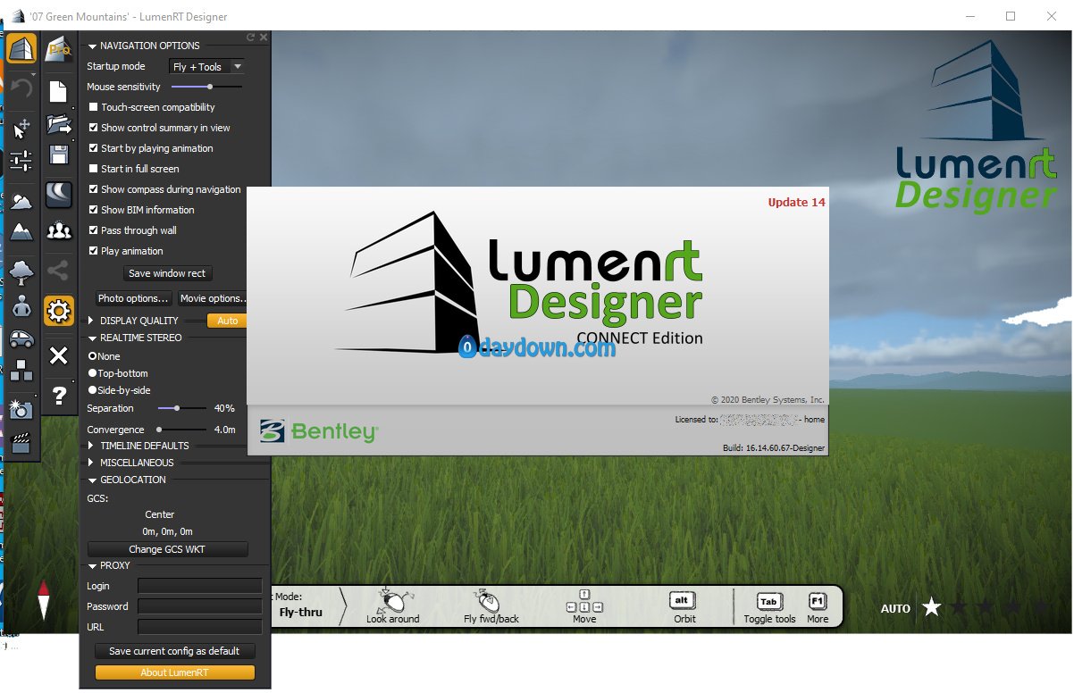This screenshot has height=693, width=1074.
Task: Click the Auto display quality button
Action: point(227,321)
